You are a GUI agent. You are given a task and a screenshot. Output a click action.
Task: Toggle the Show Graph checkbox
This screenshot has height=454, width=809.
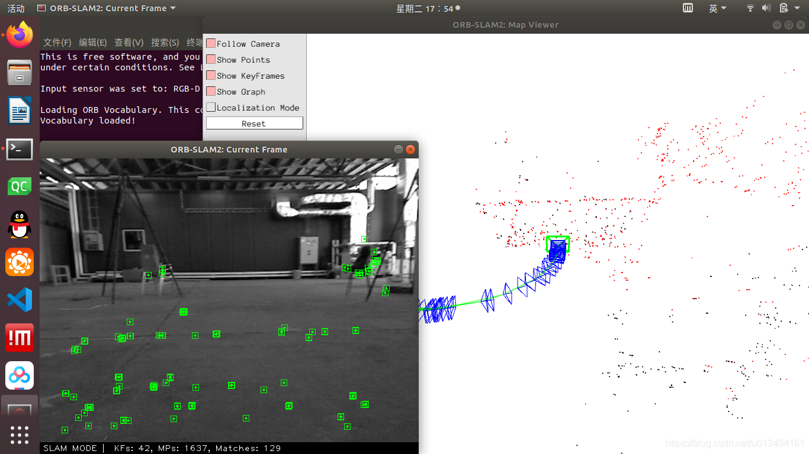(211, 91)
